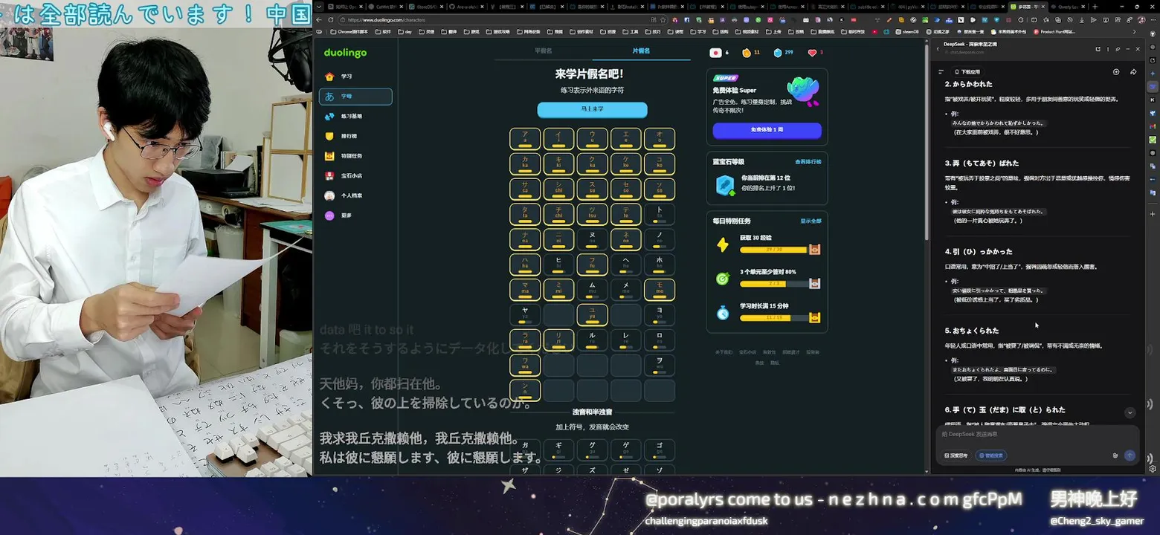This screenshot has height=535, width=1160.
Task: Open the 更多 more menu icon
Action: (329, 215)
